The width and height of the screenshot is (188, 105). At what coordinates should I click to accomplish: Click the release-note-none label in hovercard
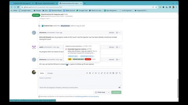click(x=78, y=59)
